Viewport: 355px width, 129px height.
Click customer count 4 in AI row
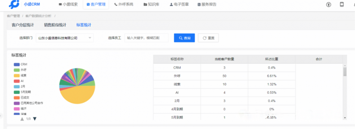(224, 92)
